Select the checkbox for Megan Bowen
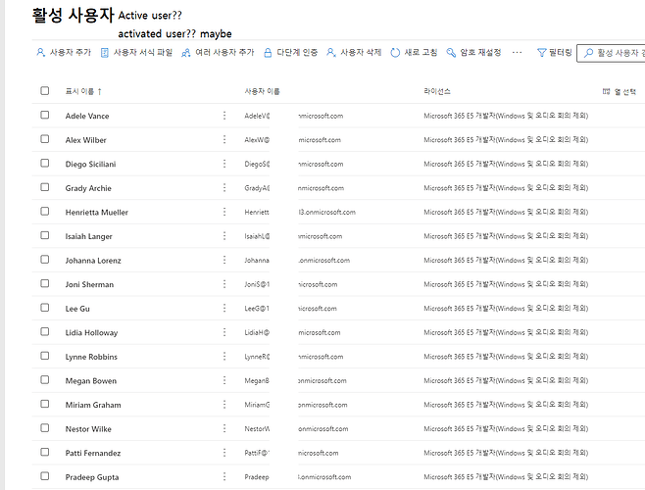The image size is (645, 490). [x=44, y=380]
